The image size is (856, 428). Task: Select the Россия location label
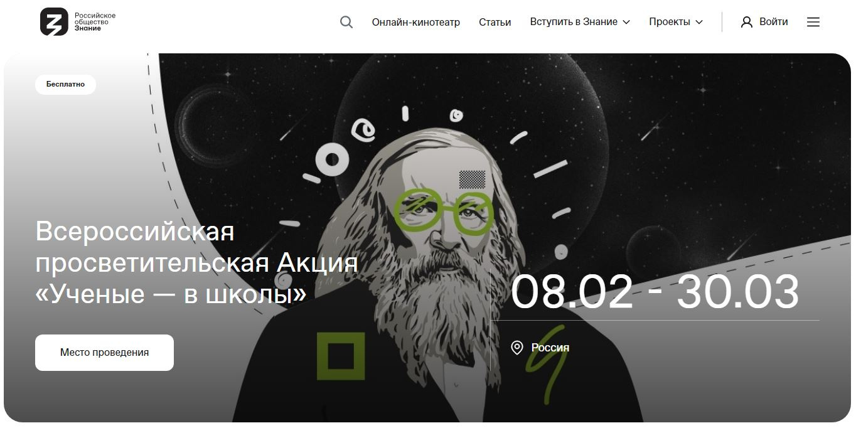pyautogui.click(x=550, y=347)
